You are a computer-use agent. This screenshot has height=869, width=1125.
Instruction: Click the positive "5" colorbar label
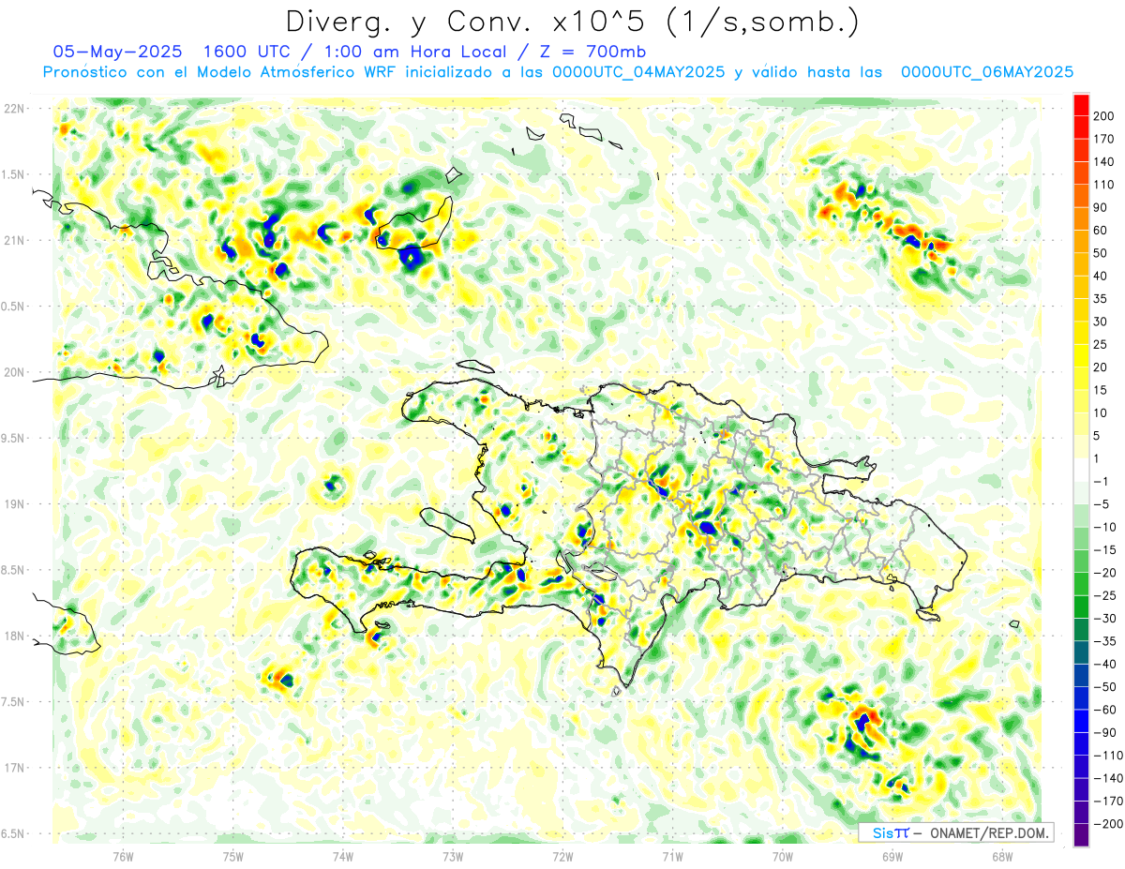click(x=1098, y=436)
